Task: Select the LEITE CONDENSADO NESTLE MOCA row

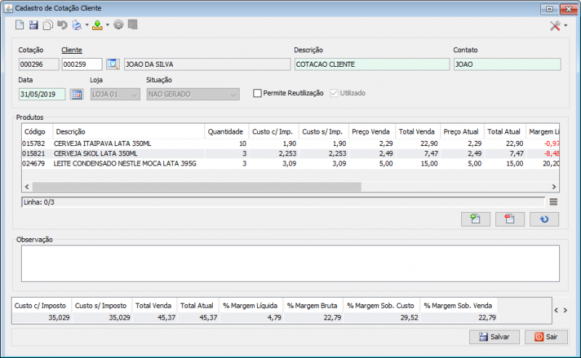Action: [x=290, y=163]
